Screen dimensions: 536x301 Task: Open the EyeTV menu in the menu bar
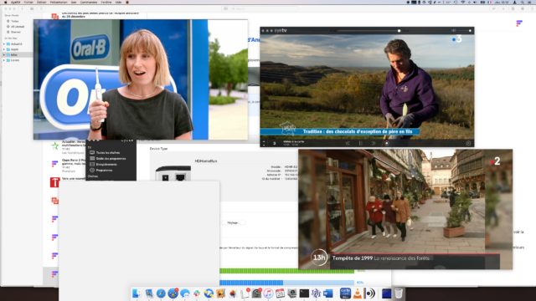pyautogui.click(x=15, y=2)
